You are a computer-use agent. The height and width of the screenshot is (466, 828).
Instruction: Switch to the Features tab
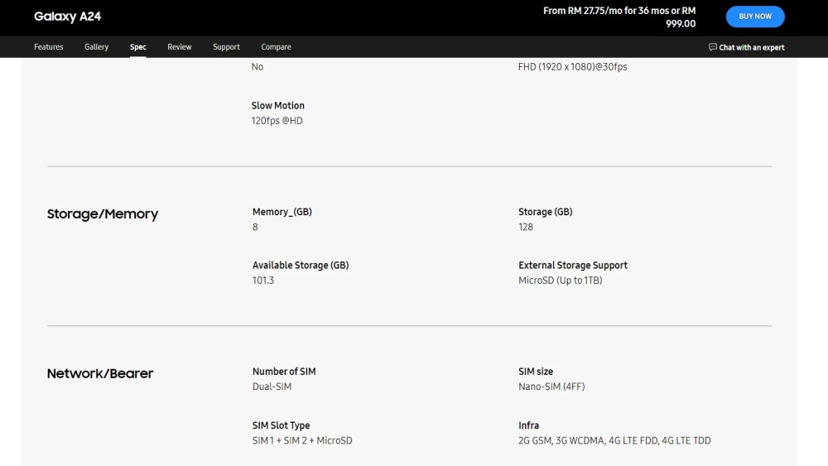pyautogui.click(x=48, y=47)
